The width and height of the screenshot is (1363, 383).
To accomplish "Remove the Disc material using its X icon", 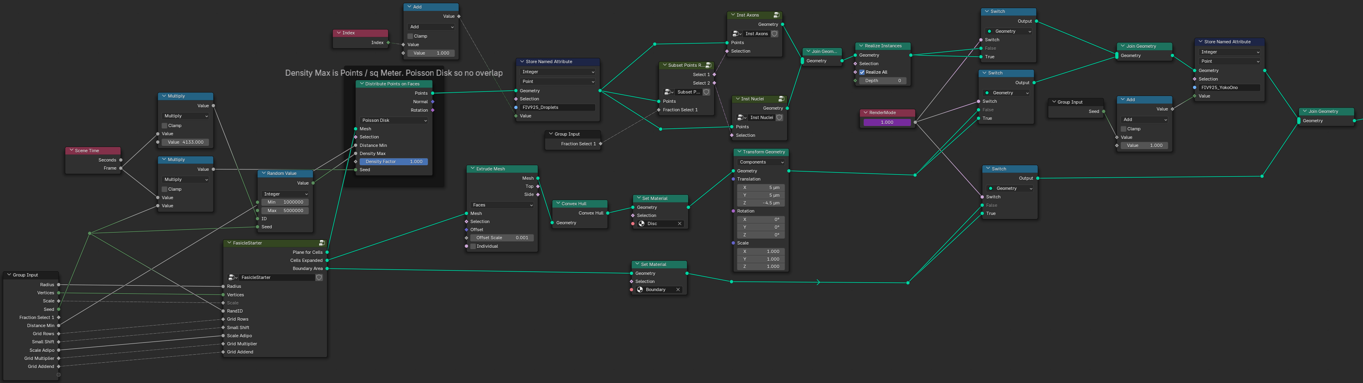I will (x=680, y=223).
